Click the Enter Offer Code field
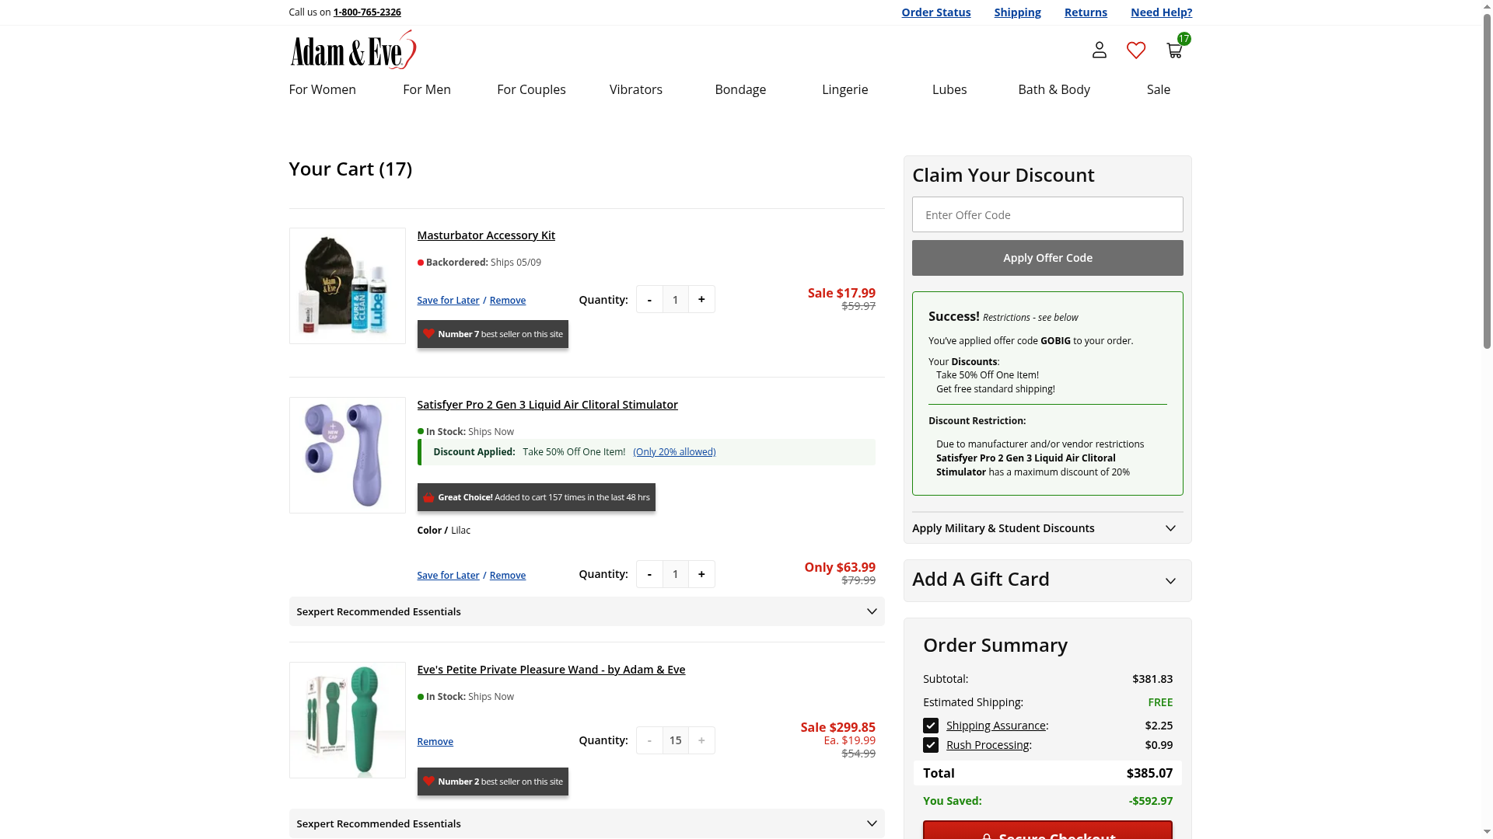Viewport: 1493px width, 839px height. [1047, 215]
